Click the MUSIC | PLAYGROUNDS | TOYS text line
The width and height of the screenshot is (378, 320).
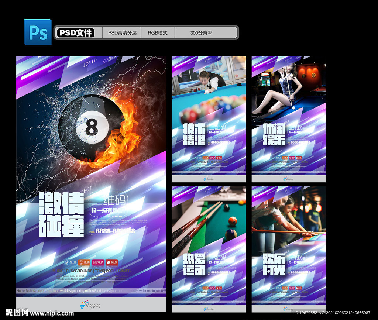(x=92, y=271)
